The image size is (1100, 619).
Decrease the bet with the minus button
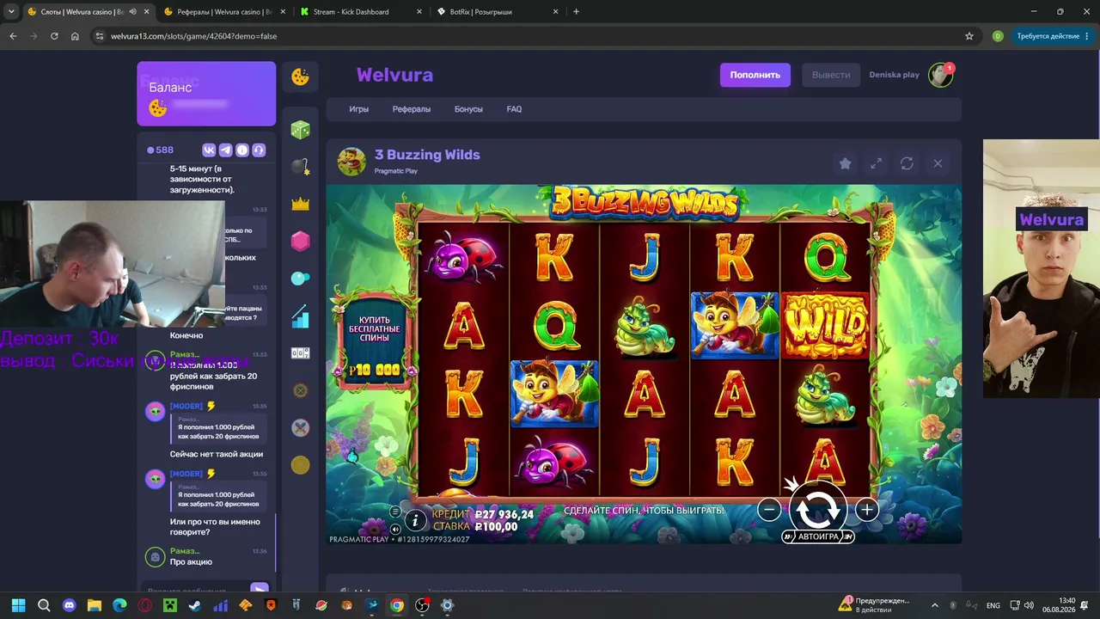coord(769,510)
